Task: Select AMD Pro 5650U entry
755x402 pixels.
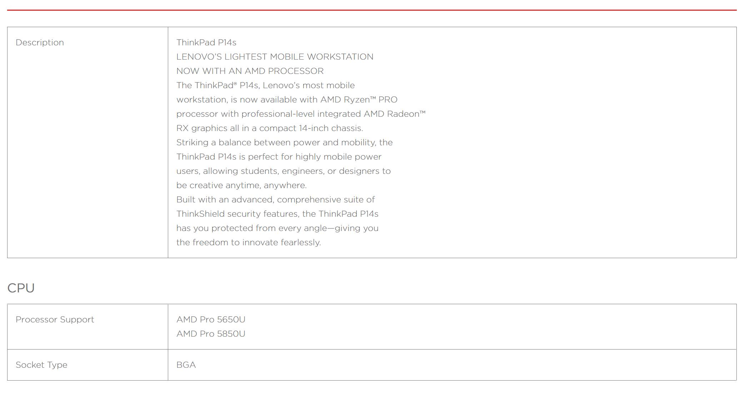Action: (211, 320)
